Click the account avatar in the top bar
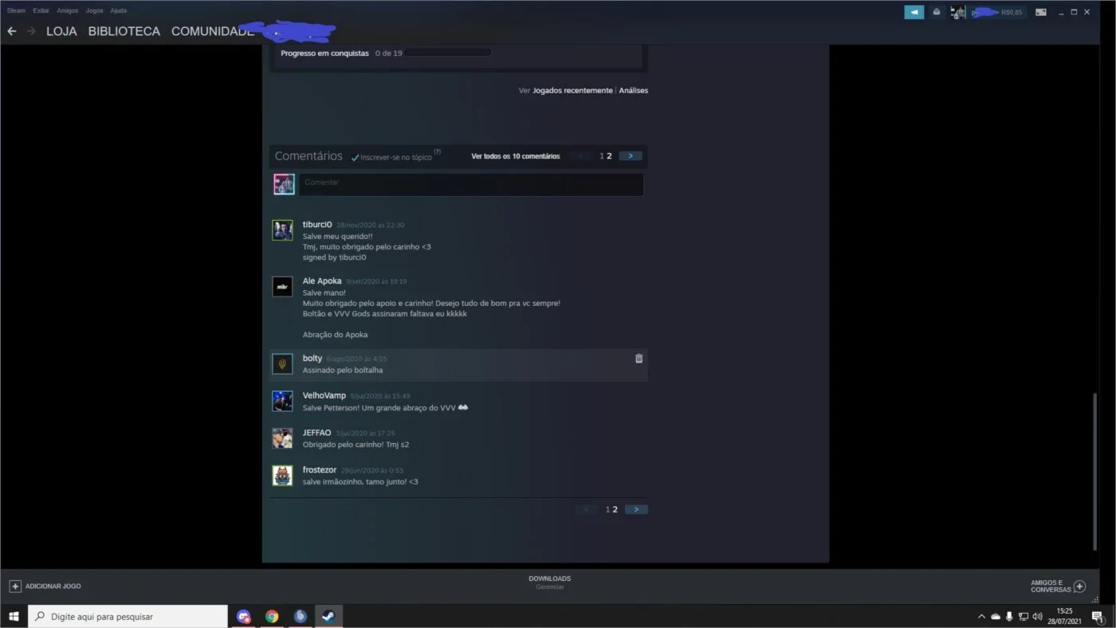1116x628 pixels. 957,12
